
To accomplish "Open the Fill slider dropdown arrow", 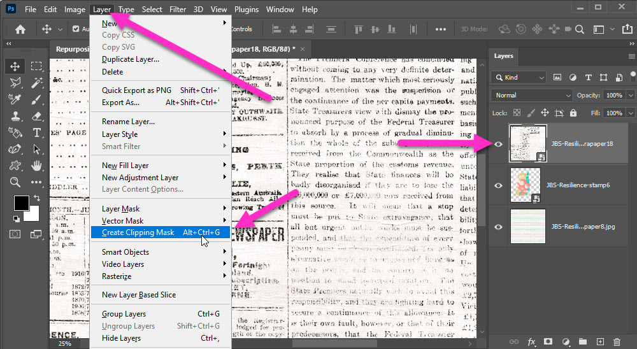I will click(631, 113).
